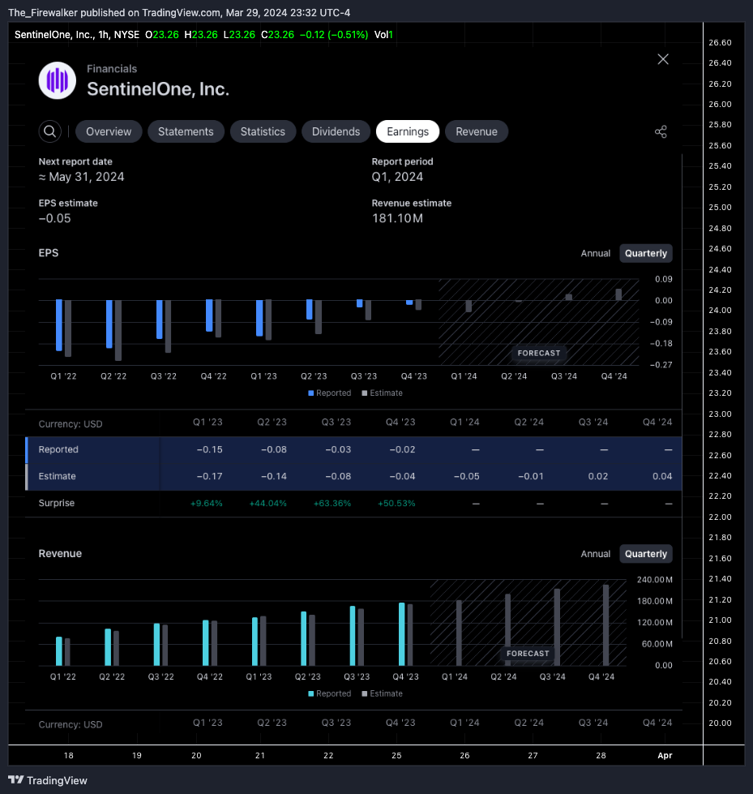Switch Revenue chart to Annual
Viewport: 753px width, 794px height.
[595, 554]
